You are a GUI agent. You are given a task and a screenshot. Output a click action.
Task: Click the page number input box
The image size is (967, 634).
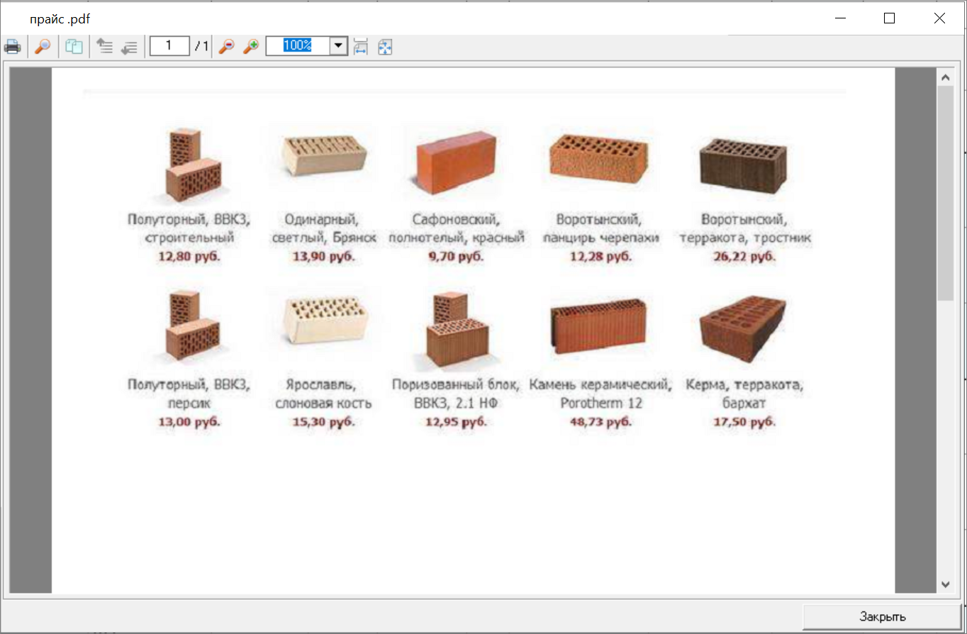point(169,46)
